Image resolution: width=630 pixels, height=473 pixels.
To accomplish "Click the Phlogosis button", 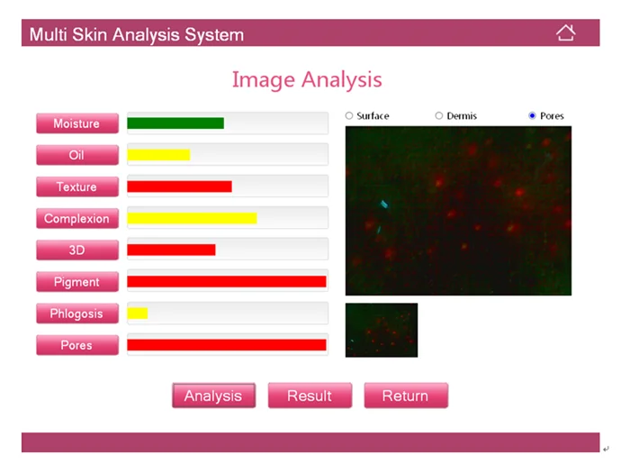I will [77, 314].
